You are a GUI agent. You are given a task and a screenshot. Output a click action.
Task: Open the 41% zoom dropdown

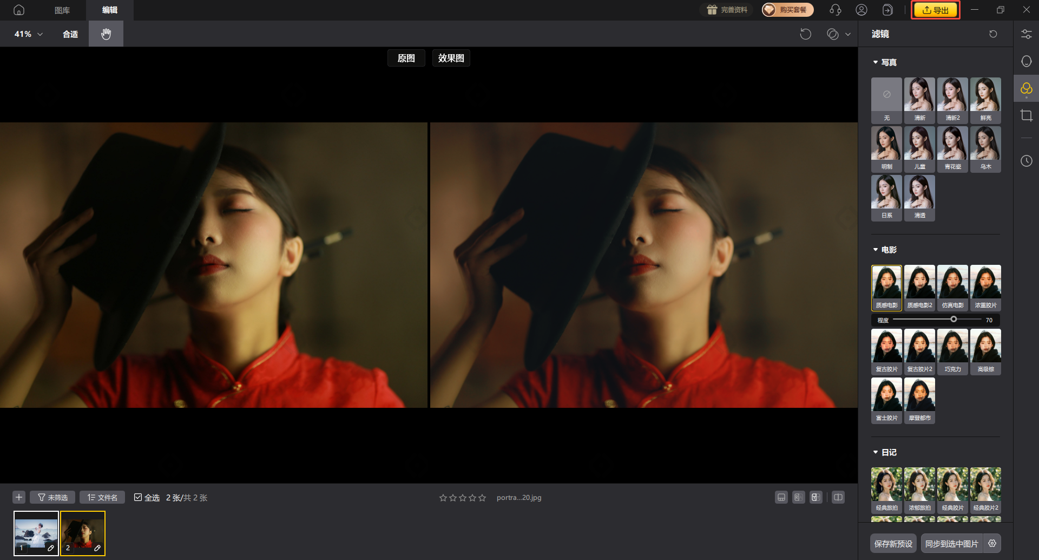pos(29,34)
